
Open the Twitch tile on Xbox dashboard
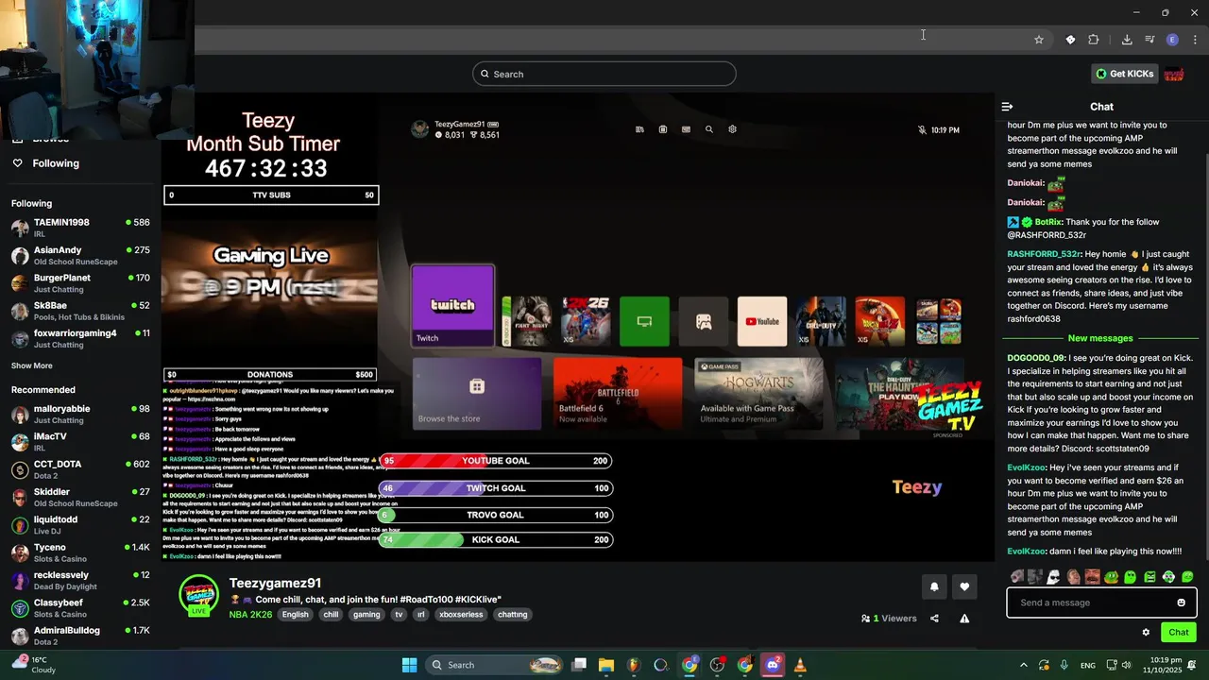tap(452, 306)
